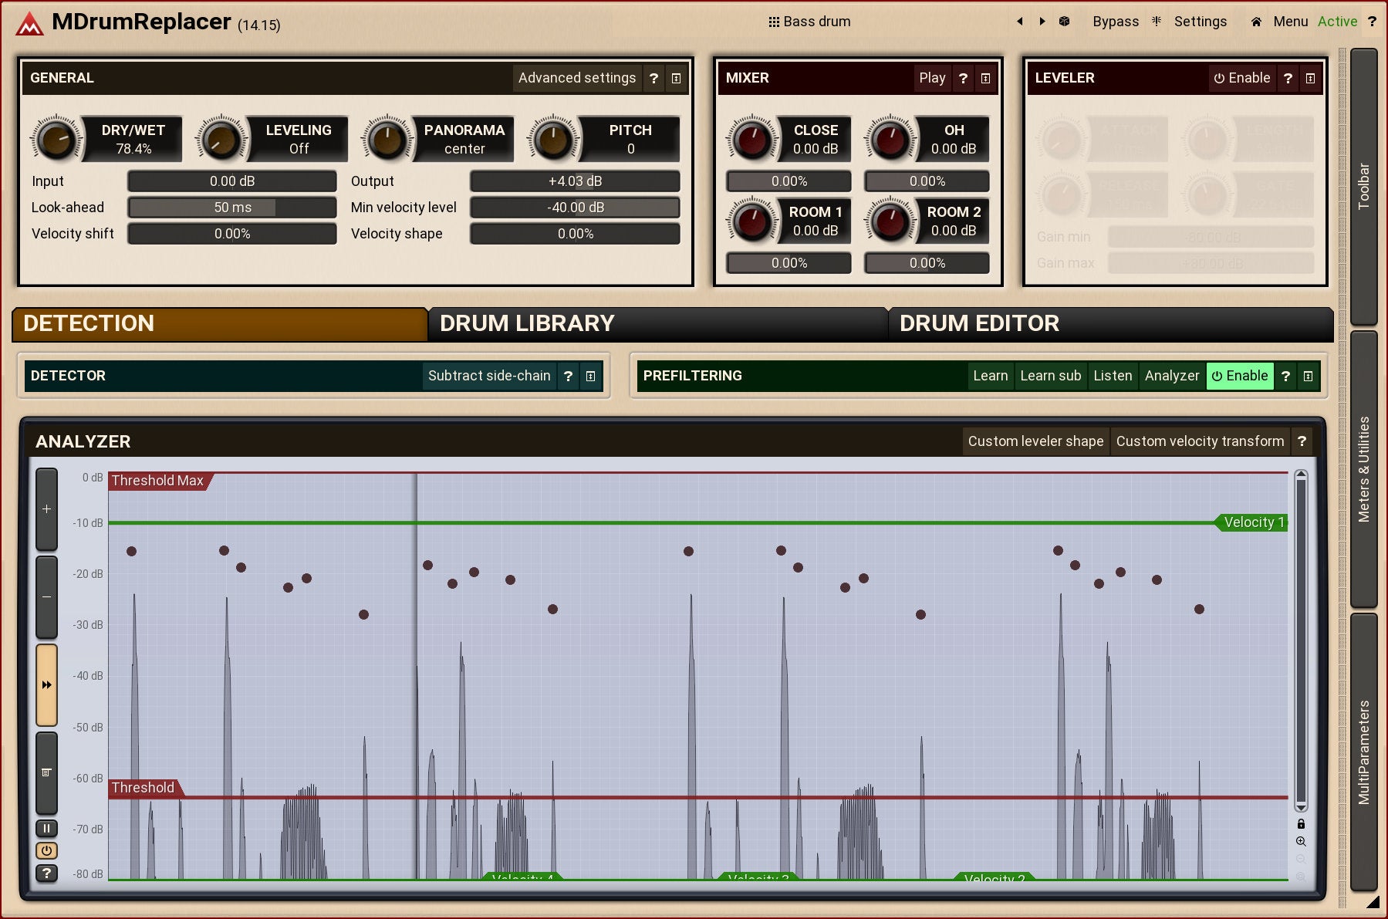1388x919 pixels.
Task: Click the random preset dice icon
Action: tap(1064, 22)
